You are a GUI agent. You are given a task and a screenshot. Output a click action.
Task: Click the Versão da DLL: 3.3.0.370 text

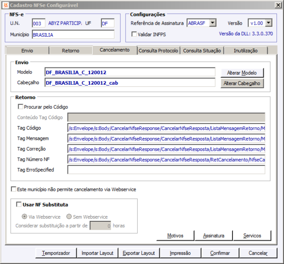click(x=246, y=33)
